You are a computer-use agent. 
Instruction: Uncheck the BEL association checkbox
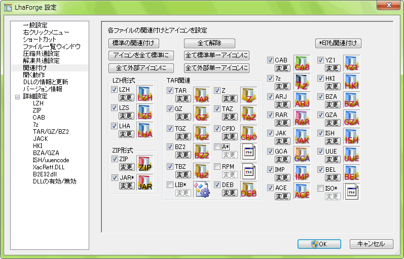320,170
